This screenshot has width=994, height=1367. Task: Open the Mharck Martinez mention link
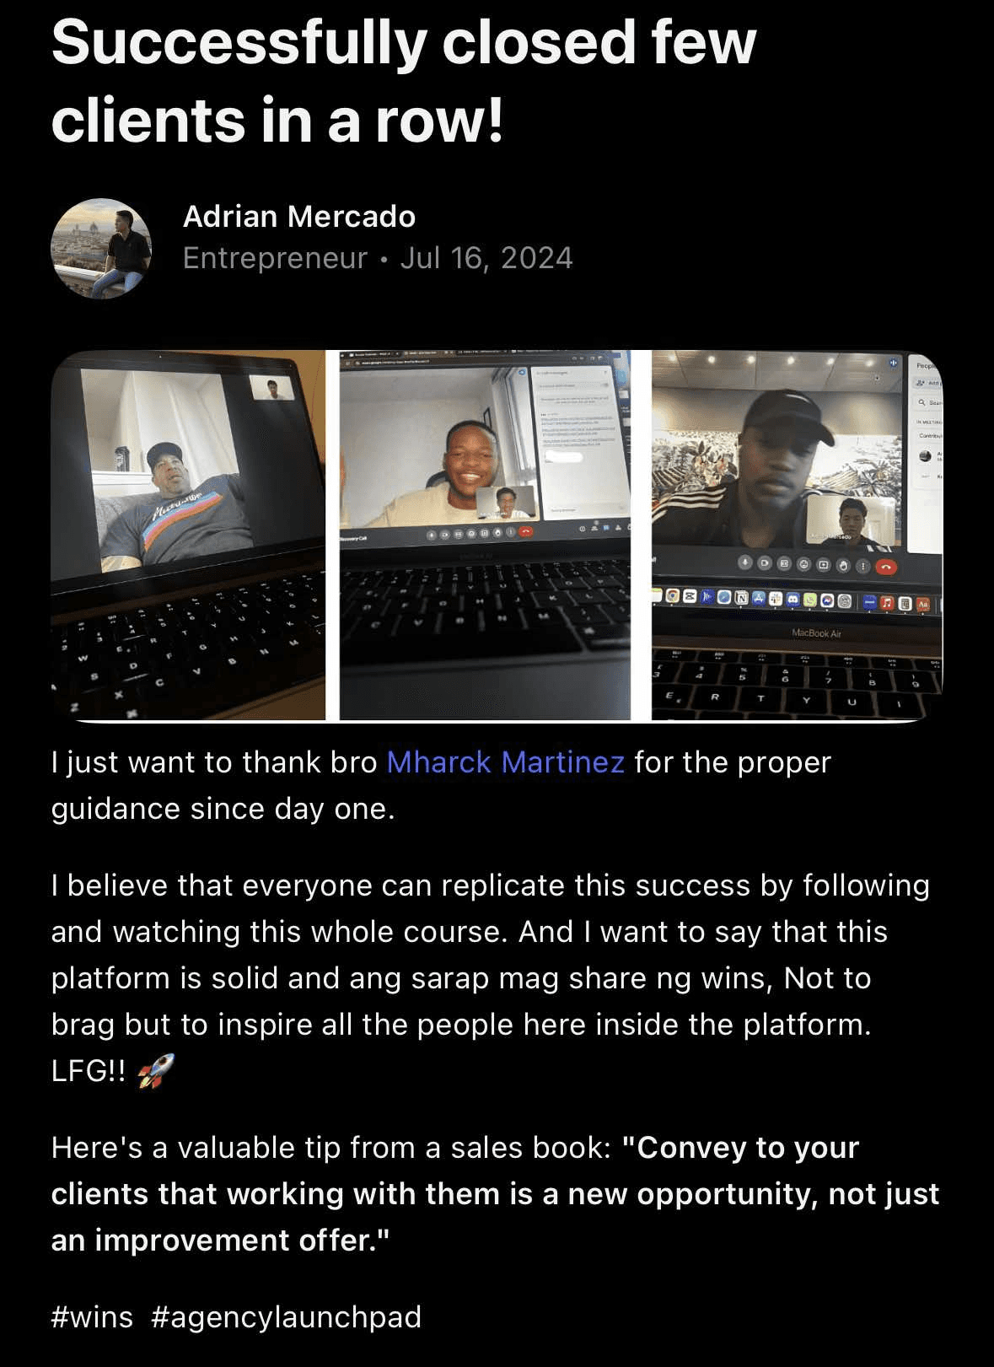tap(505, 762)
